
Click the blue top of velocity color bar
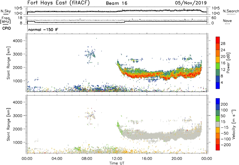coord(218,101)
